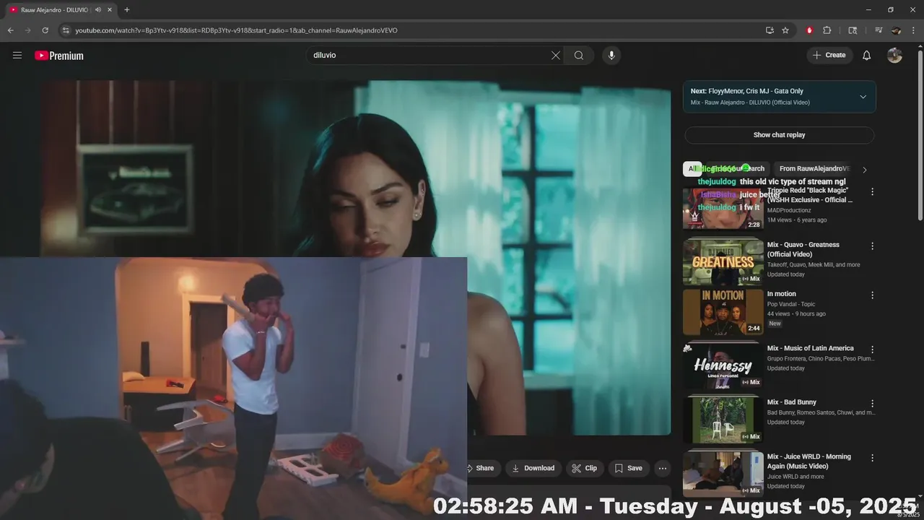
Task: Open the Quavo Greatness mix thumbnail
Action: 723,261
